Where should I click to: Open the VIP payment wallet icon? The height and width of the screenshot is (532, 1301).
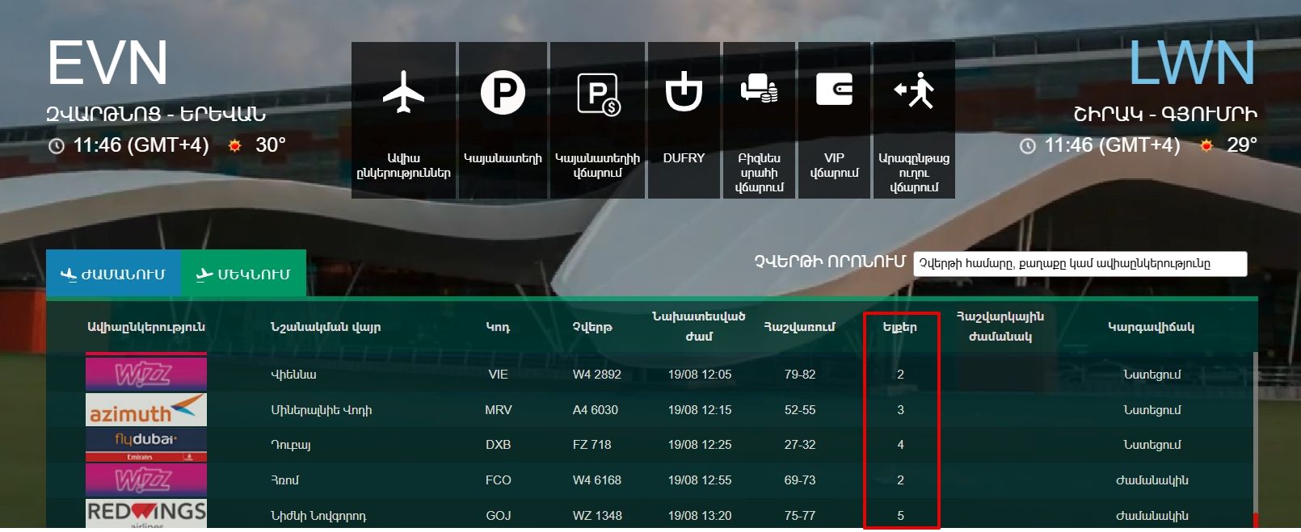pos(834,90)
